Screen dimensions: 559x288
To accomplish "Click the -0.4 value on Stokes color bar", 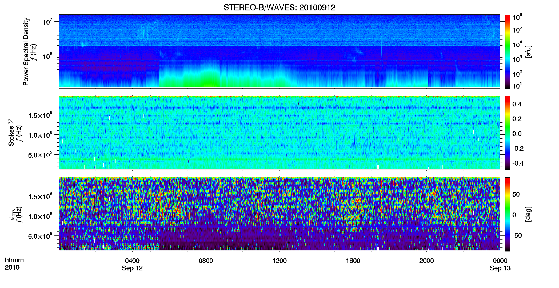I will coord(518,163).
